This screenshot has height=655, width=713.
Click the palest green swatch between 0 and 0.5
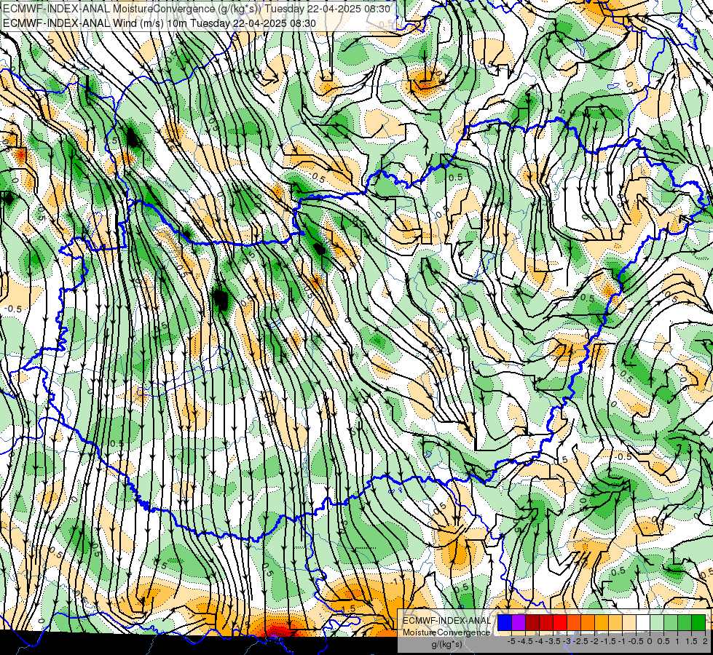[x=657, y=622]
